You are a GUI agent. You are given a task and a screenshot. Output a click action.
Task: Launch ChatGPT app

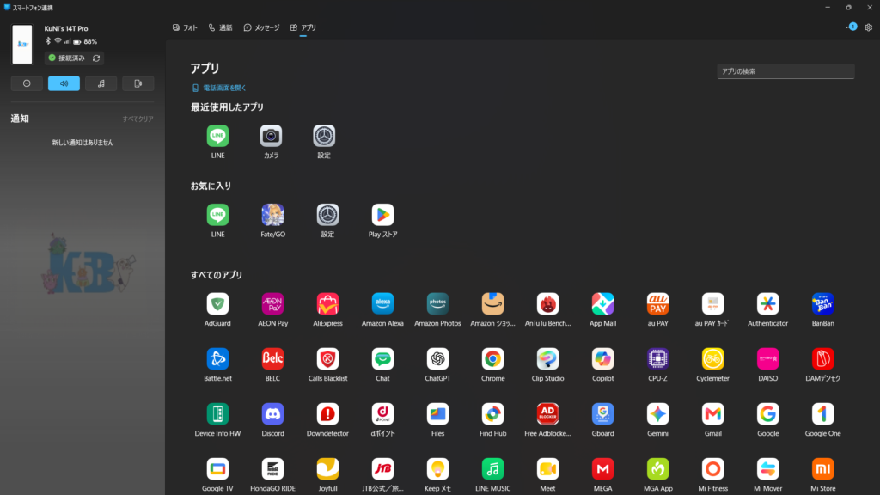437,358
